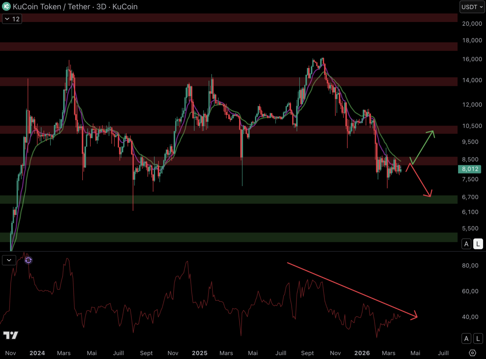Expand the 12 indicators legend
This screenshot has height=359, width=486.
tap(12, 19)
